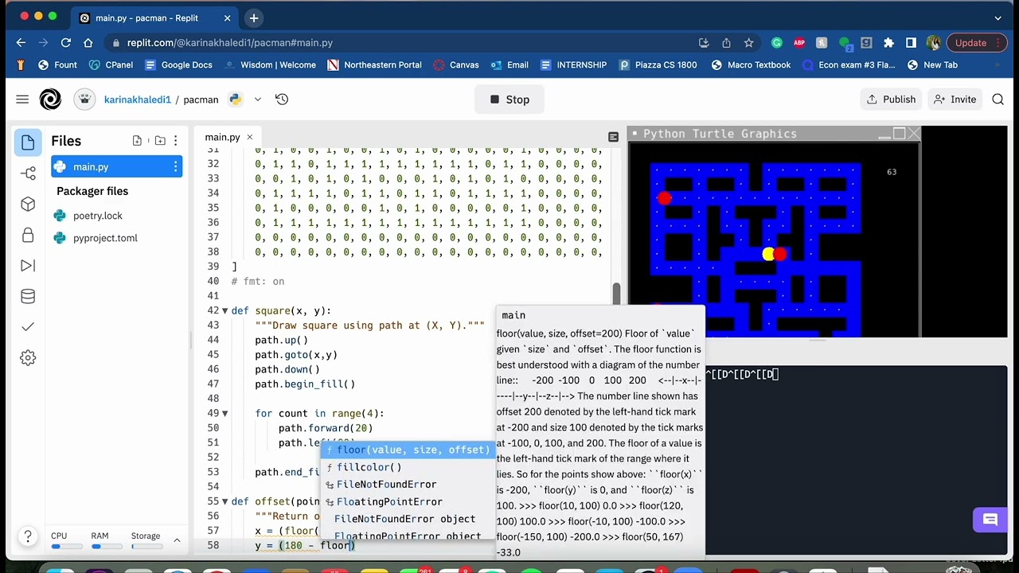Expand the repl dropdown chevron beside pacman

[258, 99]
